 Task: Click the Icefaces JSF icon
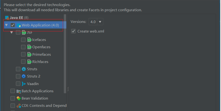pyautogui.click(x=29, y=40)
